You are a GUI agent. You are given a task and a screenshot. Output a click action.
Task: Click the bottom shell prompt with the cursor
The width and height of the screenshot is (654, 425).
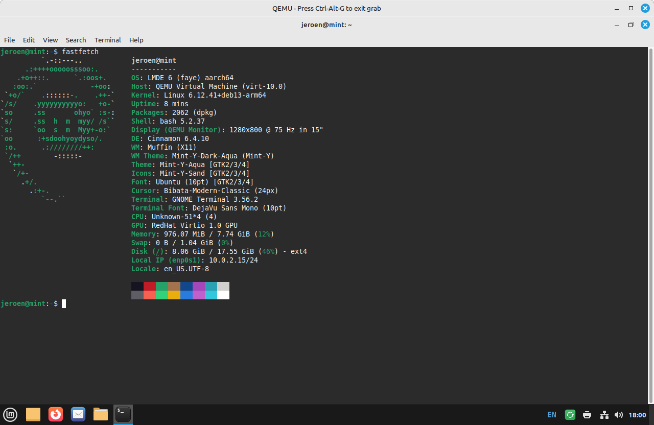33,303
